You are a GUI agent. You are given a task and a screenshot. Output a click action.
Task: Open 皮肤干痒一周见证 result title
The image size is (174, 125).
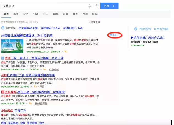click(x=34, y=58)
